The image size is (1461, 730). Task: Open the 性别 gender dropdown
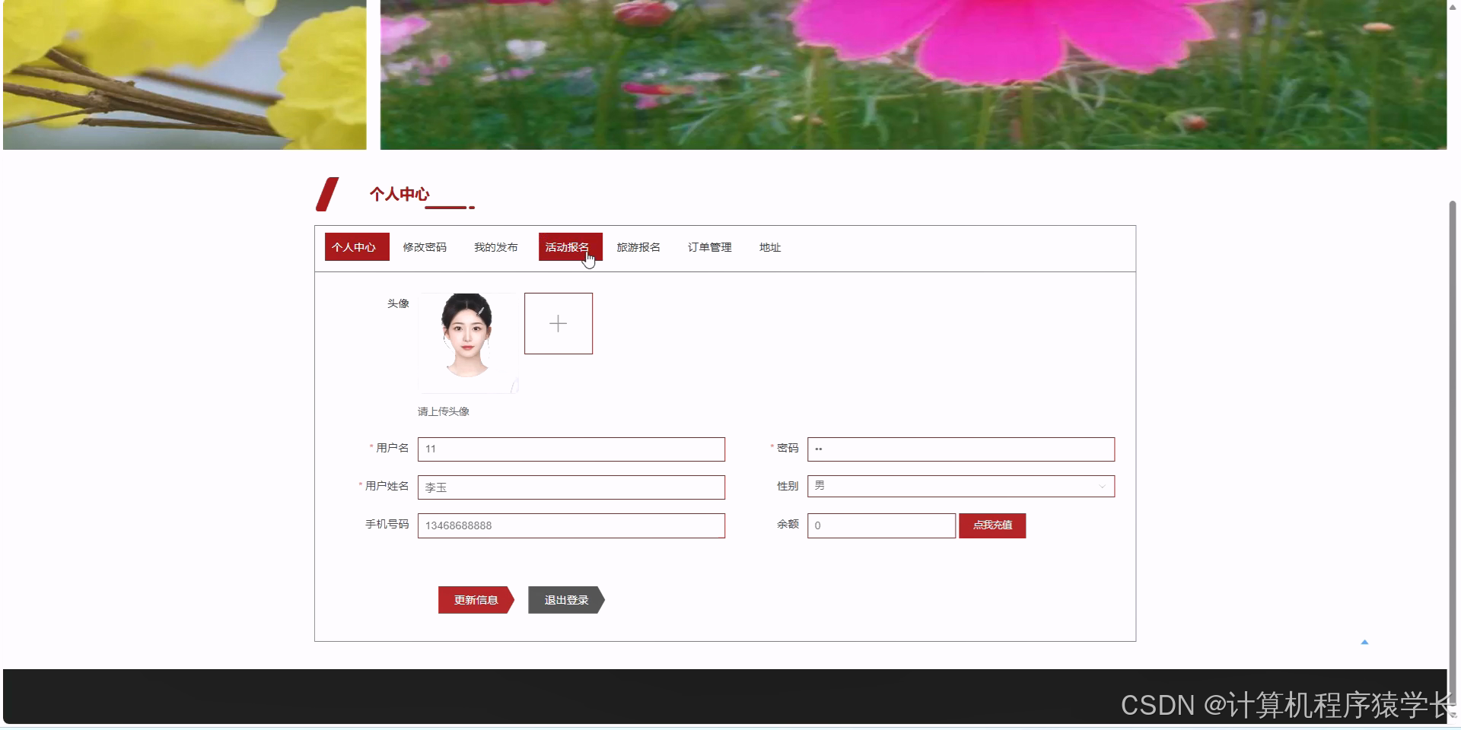pyautogui.click(x=960, y=486)
